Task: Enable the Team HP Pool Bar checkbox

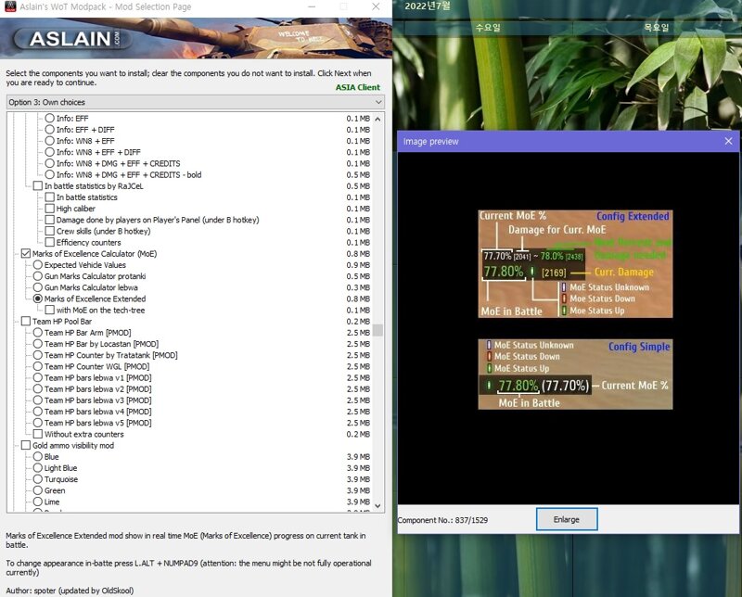Action: [26, 321]
